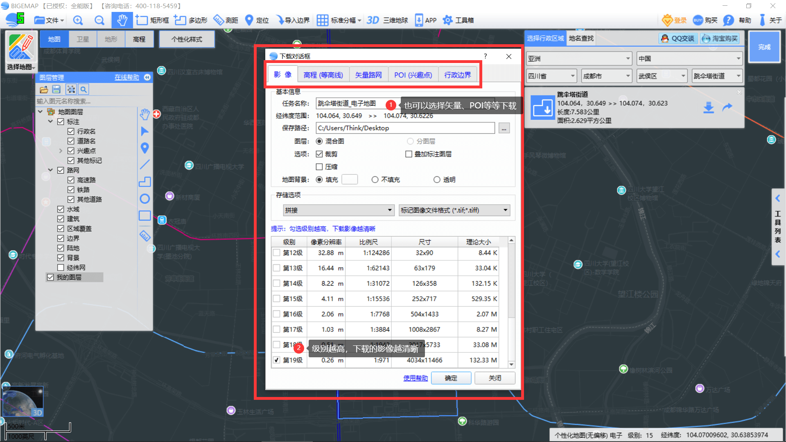786x442 pixels.
Task: Open the 选择地图 map chooser
Action: click(x=21, y=52)
